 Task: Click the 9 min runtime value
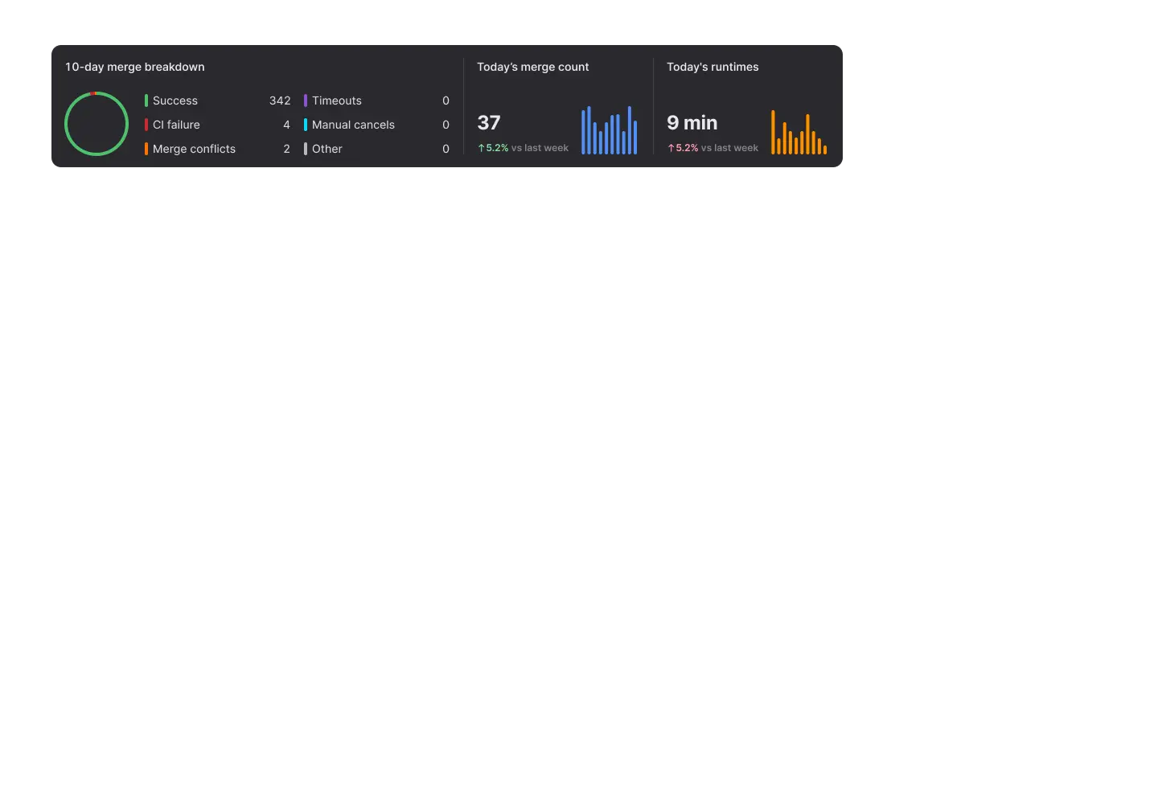692,123
